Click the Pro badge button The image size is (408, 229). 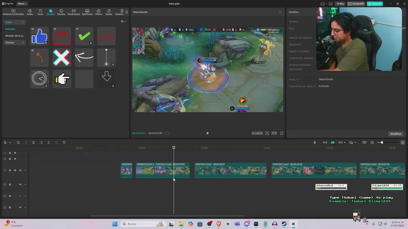pyautogui.click(x=340, y=4)
